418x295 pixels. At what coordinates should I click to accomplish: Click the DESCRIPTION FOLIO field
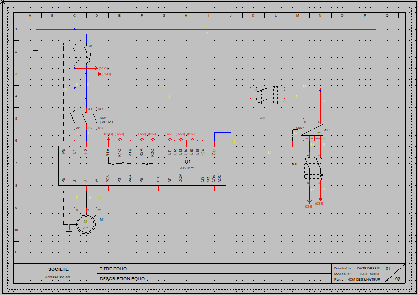[122, 279]
